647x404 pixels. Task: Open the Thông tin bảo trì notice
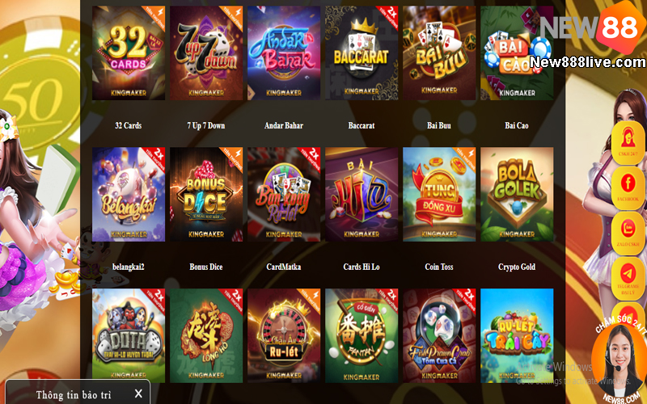click(x=74, y=394)
